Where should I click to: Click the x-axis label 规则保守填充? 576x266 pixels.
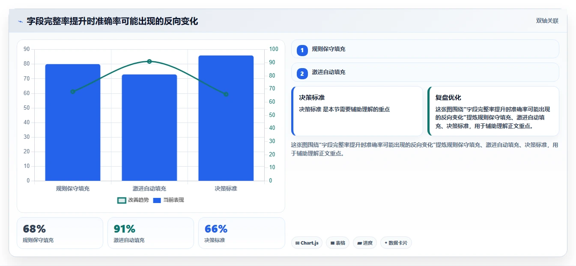tap(73, 188)
